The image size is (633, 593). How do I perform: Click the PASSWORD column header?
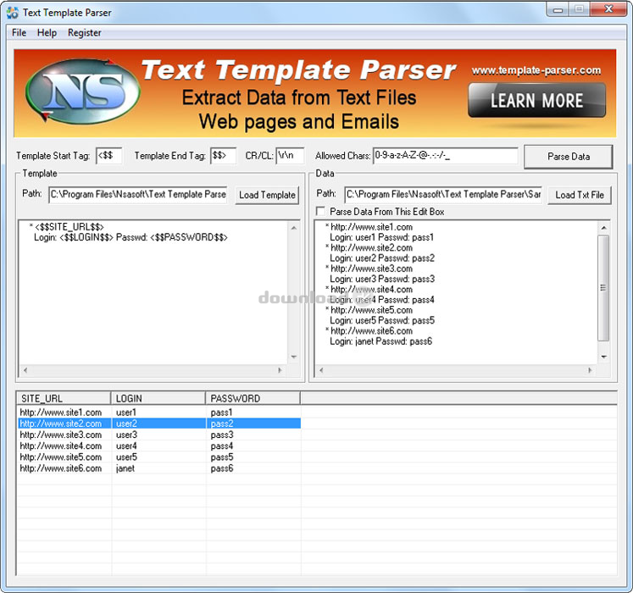tap(253, 398)
